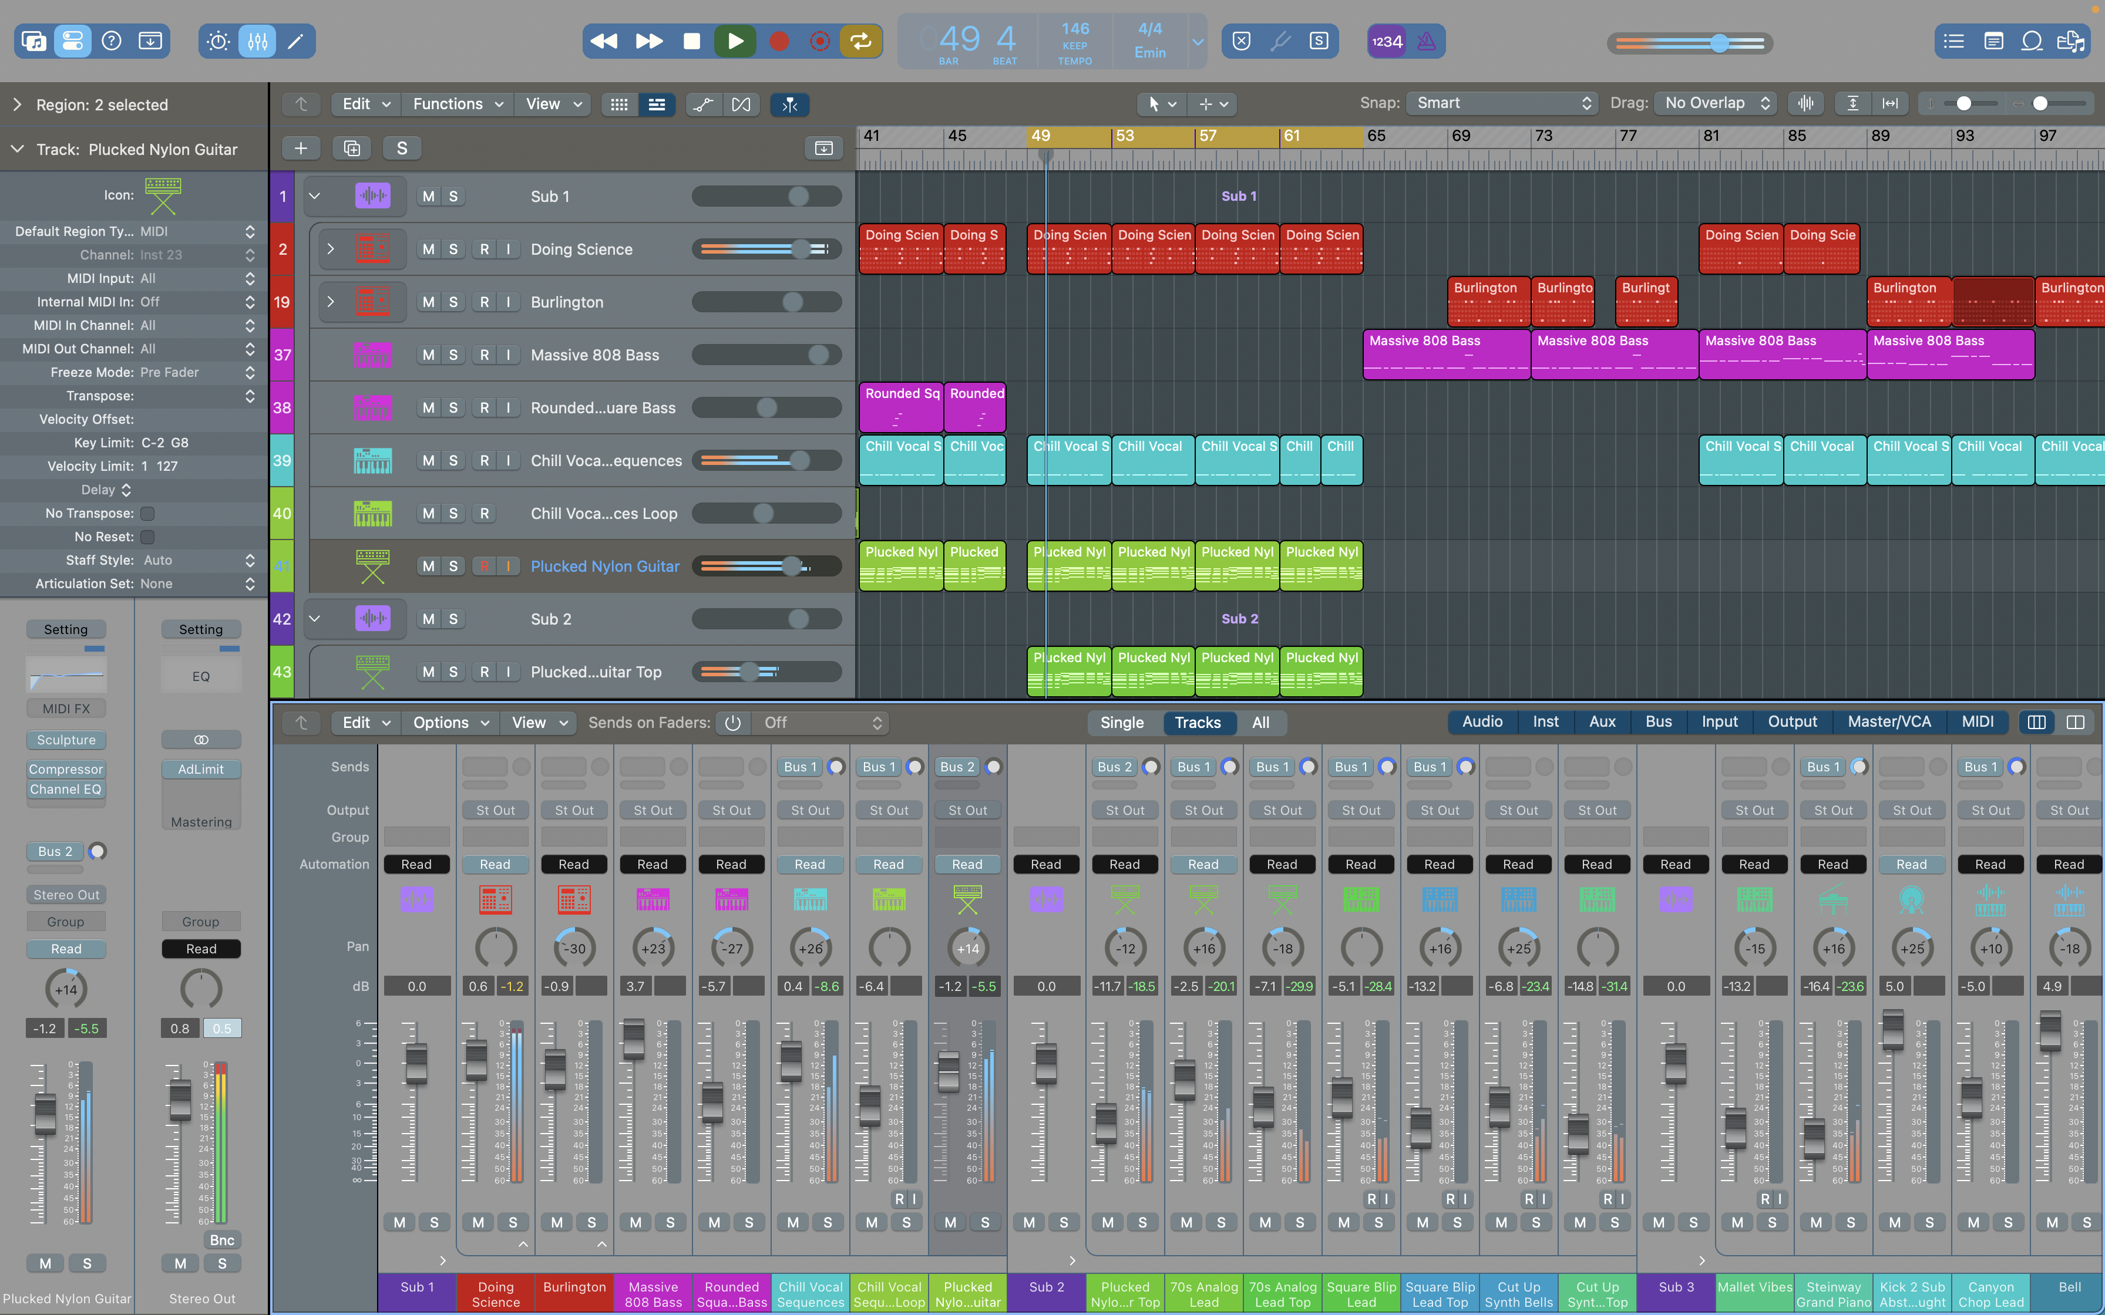
Task: Open Quick Help question mark icon
Action: pyautogui.click(x=112, y=41)
